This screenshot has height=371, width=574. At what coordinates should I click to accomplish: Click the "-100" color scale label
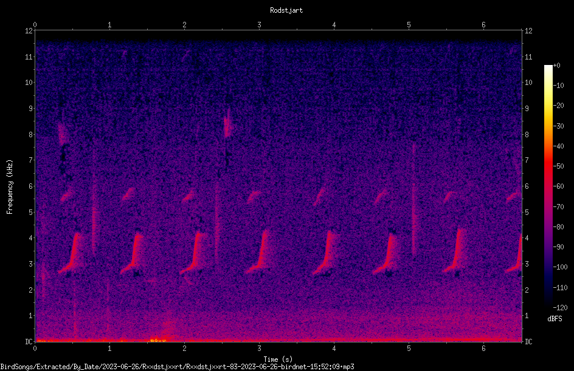point(561,267)
